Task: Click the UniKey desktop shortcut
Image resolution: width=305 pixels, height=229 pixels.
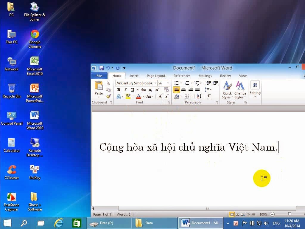Action: [35, 172]
